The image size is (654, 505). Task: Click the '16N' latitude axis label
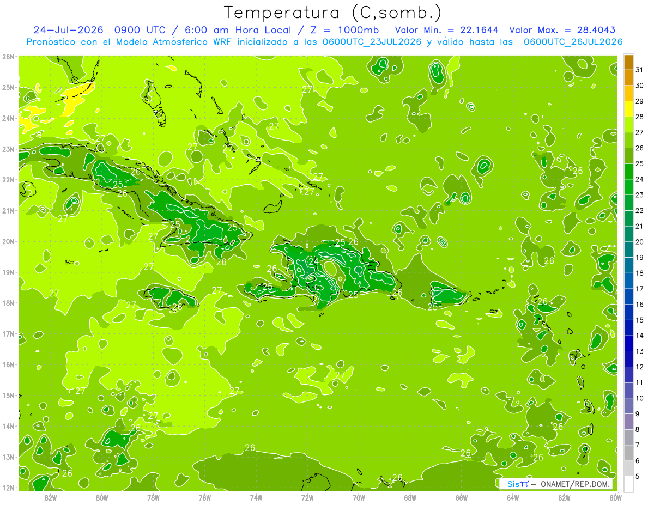pyautogui.click(x=8, y=364)
